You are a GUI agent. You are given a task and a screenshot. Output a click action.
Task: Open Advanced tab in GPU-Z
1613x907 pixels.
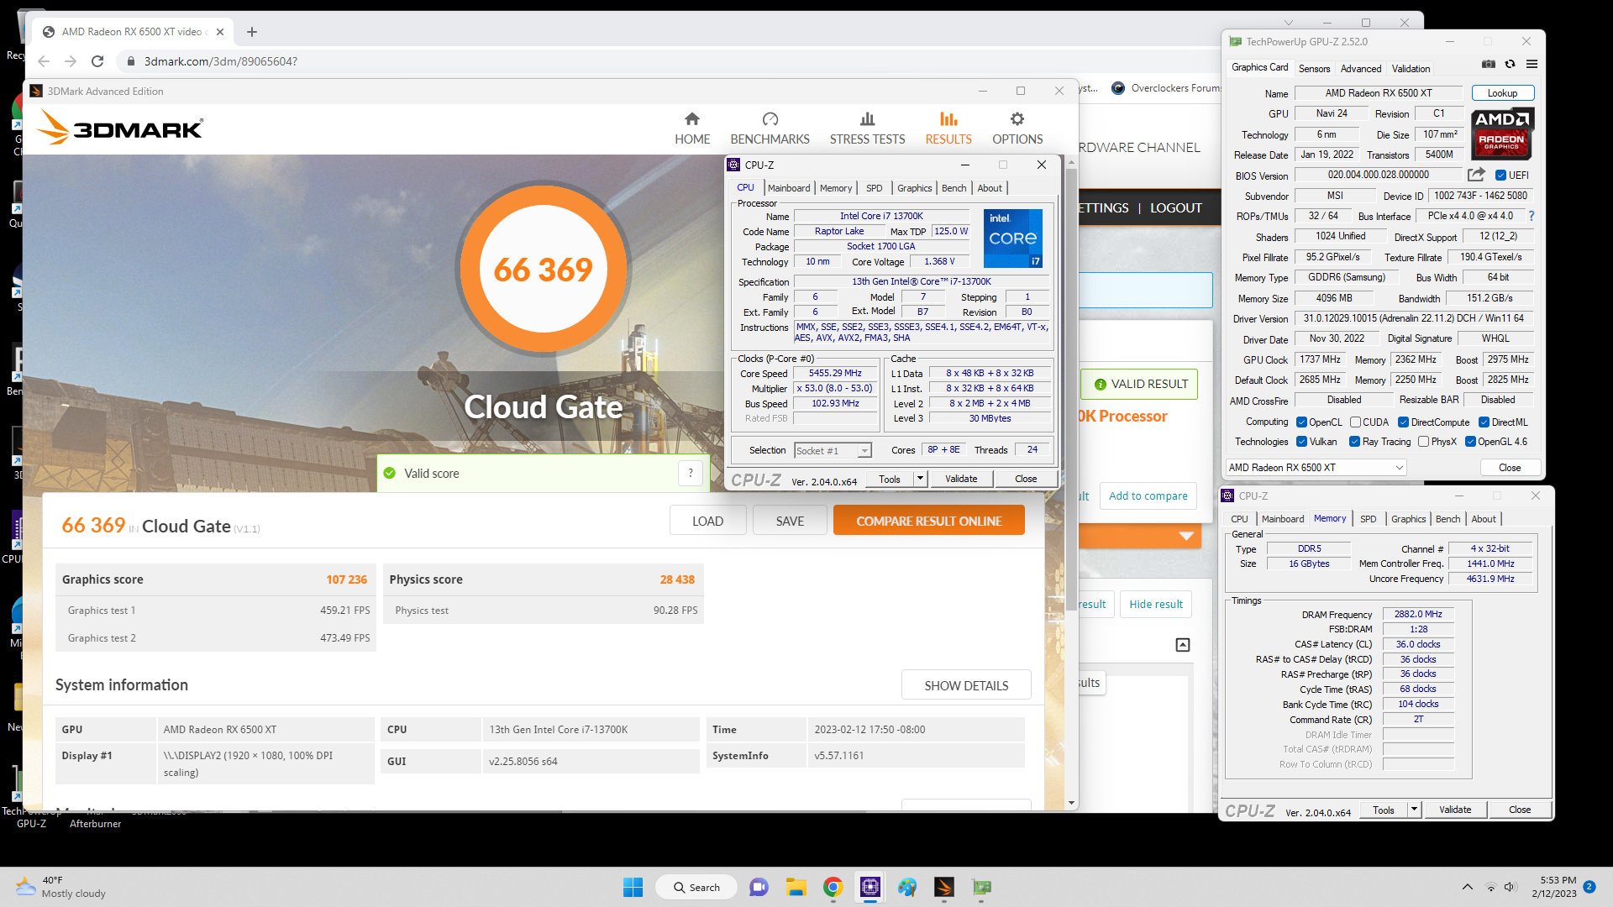1360,69
